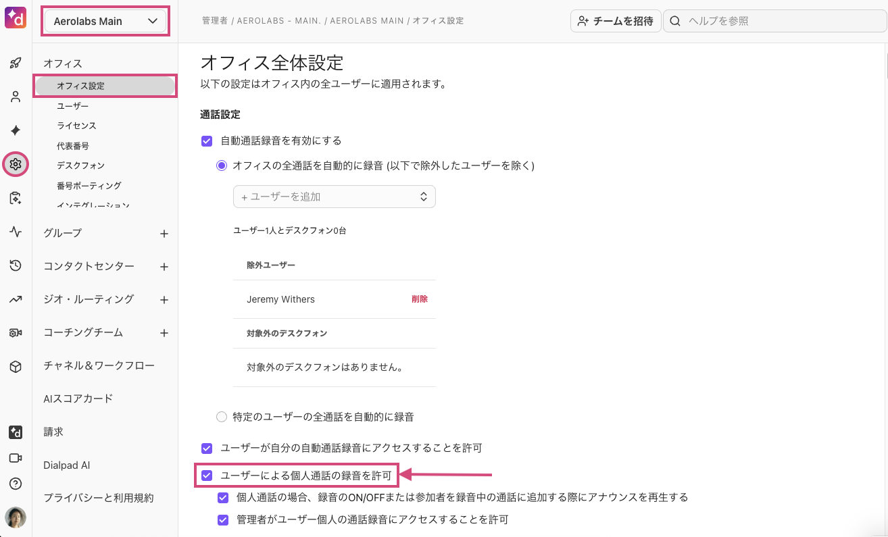Image resolution: width=888 pixels, height=537 pixels.
Task: Uncheck 自動通話録音を有効にする
Action: (207, 140)
